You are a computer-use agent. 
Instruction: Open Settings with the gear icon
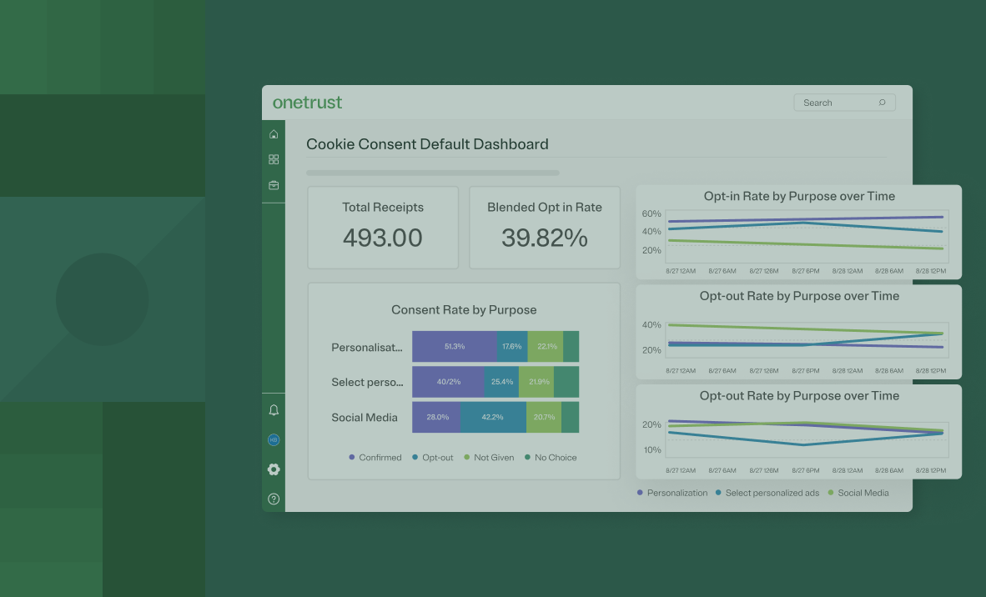click(273, 469)
